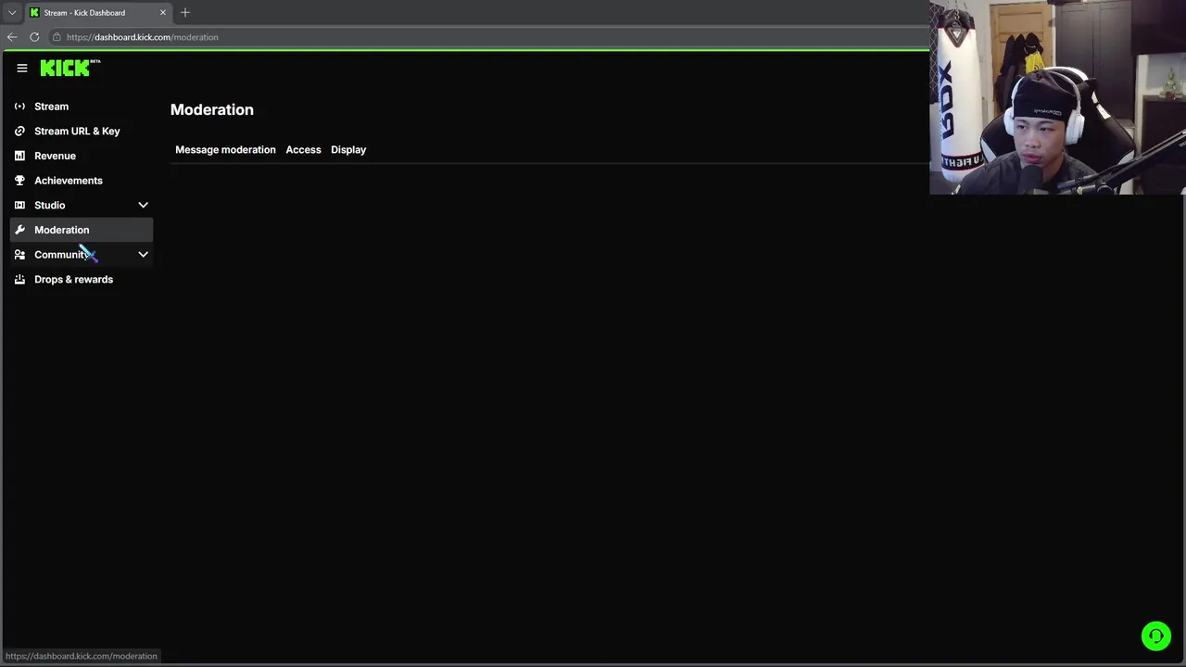Click the Studio icon in sidebar
Image resolution: width=1186 pixels, height=667 pixels.
[x=19, y=205]
